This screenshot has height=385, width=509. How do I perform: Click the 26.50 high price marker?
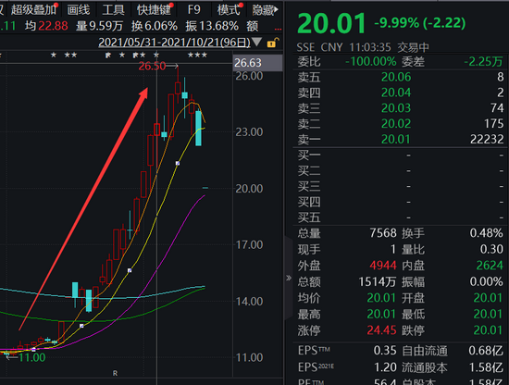pos(152,67)
